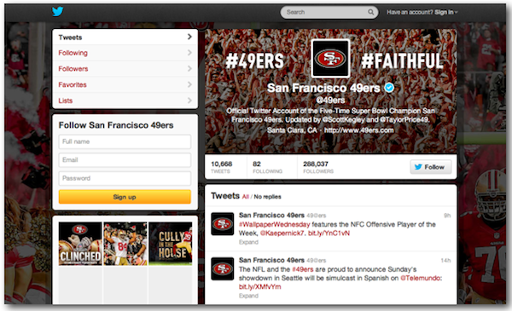Open the player number 84 photo
The width and height of the screenshot is (512, 311).
pyautogui.click(x=125, y=244)
